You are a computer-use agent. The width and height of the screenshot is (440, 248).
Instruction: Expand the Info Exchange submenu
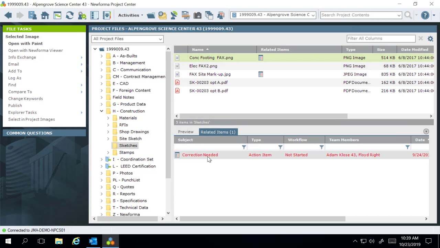tap(81, 58)
